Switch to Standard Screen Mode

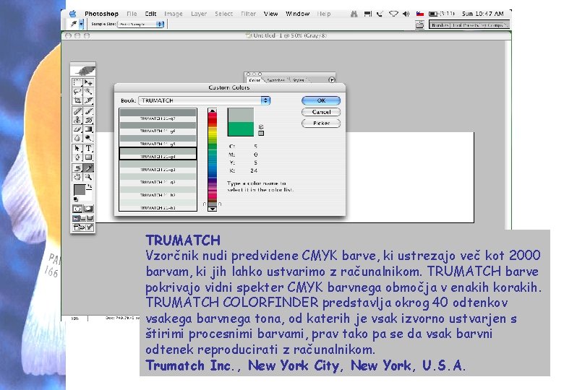76,218
